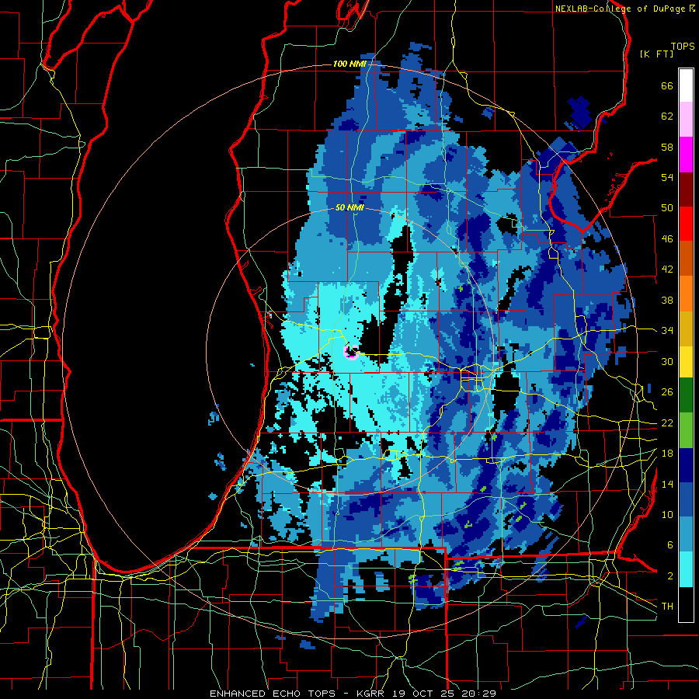Click the '50 NMI' range ring label
Image resolution: width=699 pixels, height=699 pixels.
(349, 207)
